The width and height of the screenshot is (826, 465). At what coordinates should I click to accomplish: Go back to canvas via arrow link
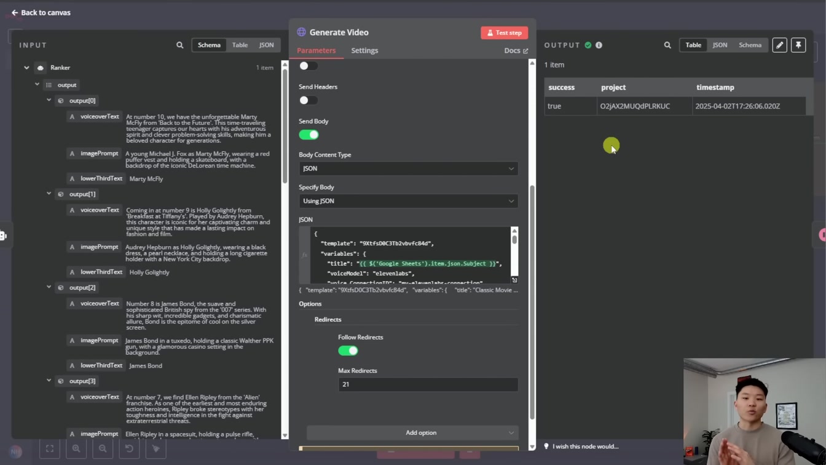(x=41, y=12)
